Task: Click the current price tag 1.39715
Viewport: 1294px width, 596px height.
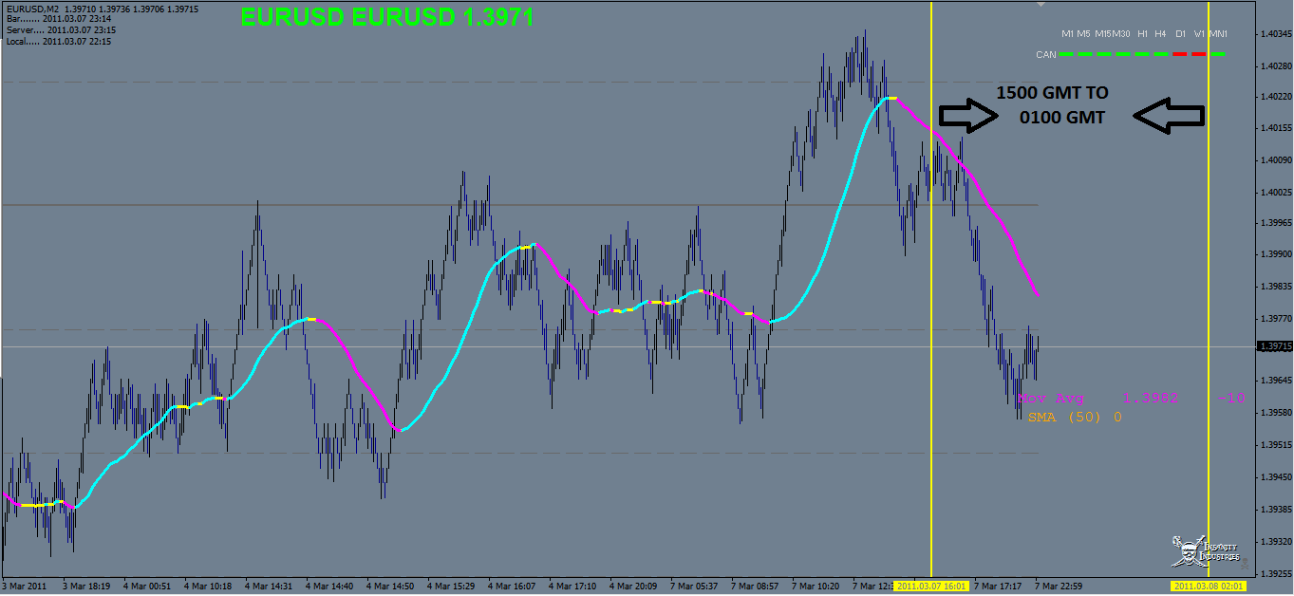Action: pyautogui.click(x=1274, y=347)
